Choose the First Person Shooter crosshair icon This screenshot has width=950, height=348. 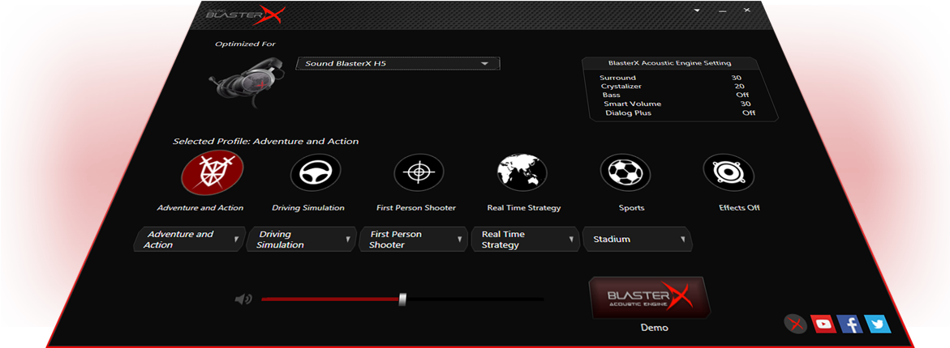click(419, 173)
